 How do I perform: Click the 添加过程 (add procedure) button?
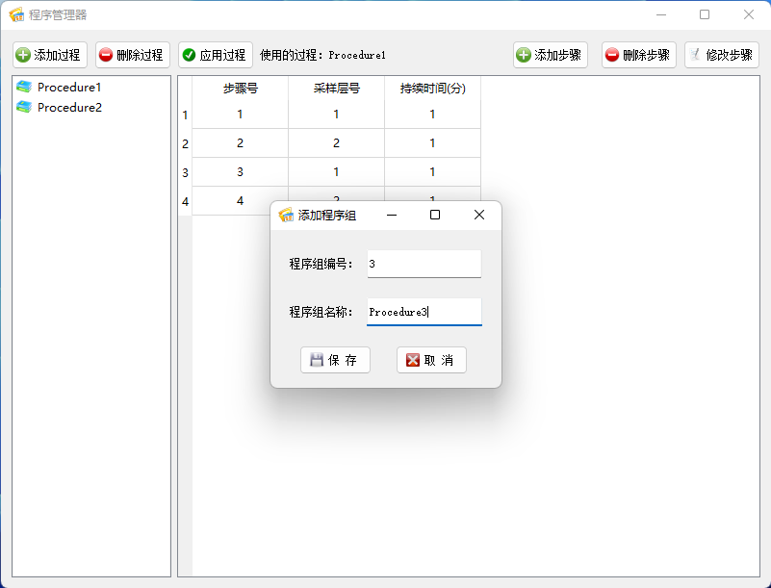point(50,55)
